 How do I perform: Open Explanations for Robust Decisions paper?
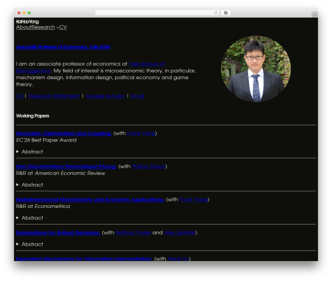pyautogui.click(x=58, y=233)
